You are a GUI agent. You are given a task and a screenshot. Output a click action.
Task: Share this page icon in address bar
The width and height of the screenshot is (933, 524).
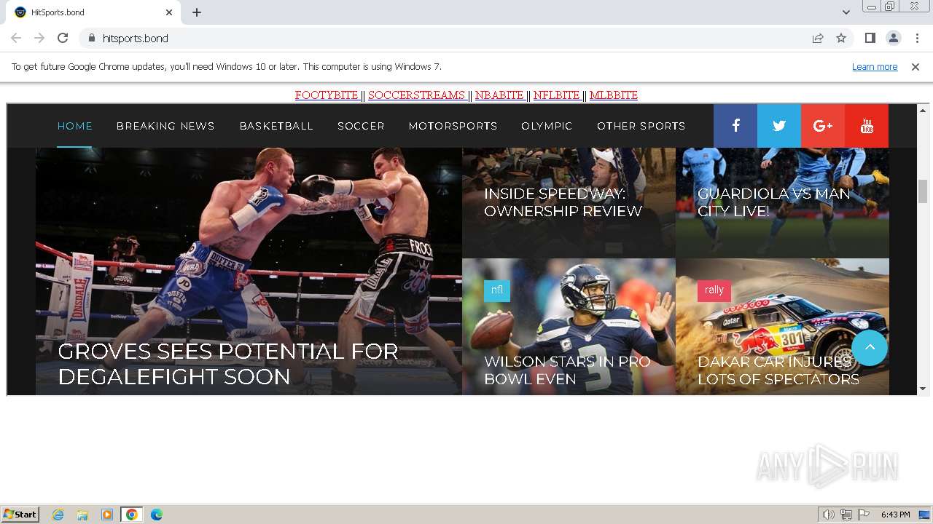[818, 38]
